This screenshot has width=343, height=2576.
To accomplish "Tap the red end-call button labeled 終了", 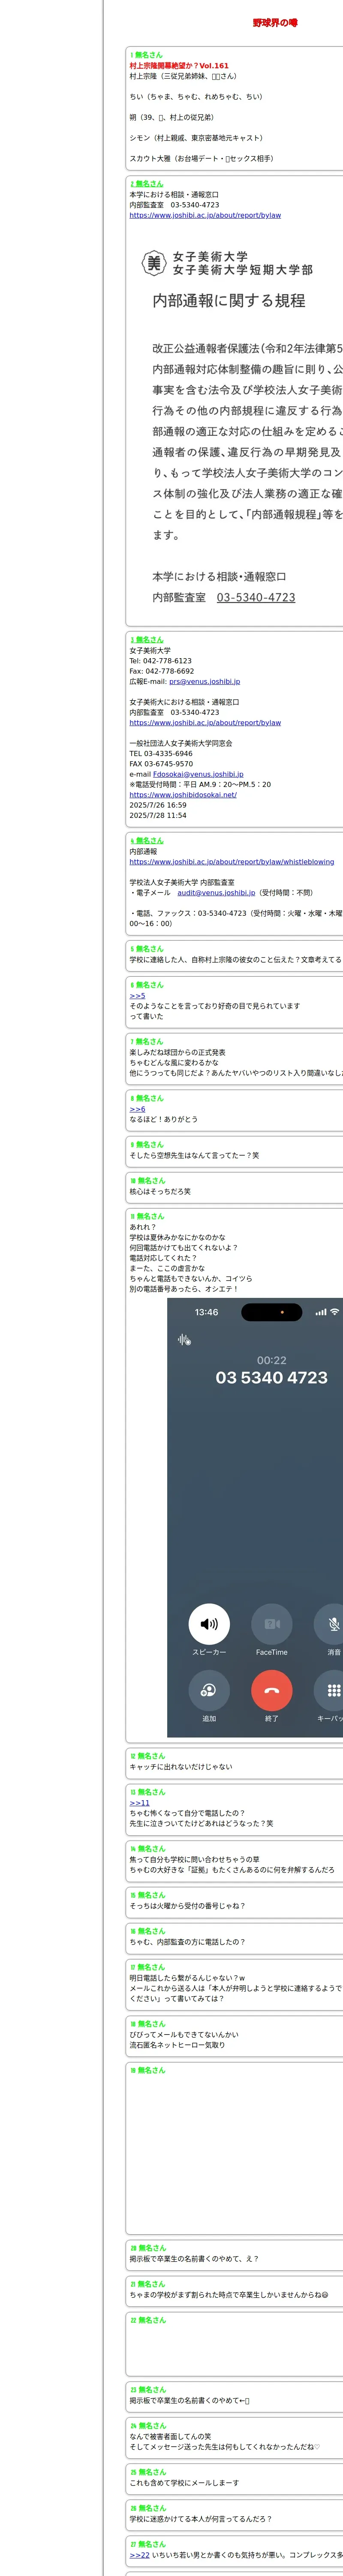I will pyautogui.click(x=271, y=1690).
